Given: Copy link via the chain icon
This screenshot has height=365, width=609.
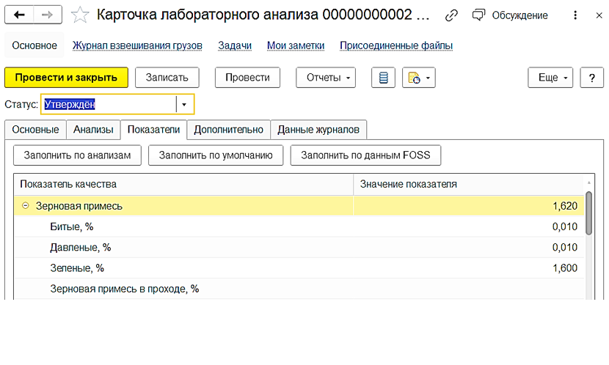Looking at the screenshot, I should coord(451,15).
